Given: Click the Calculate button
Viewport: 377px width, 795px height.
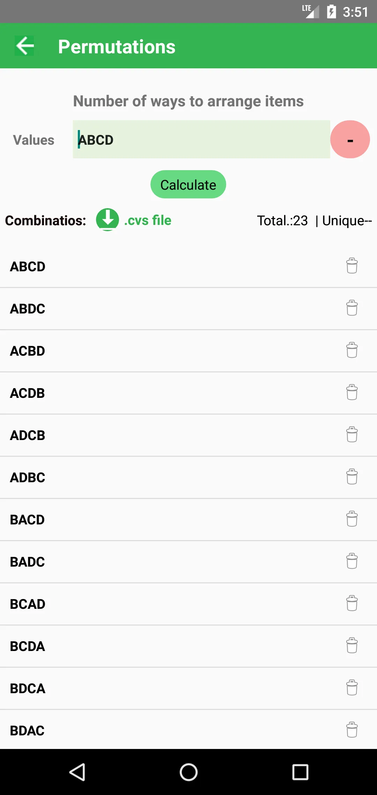Looking at the screenshot, I should point(188,184).
